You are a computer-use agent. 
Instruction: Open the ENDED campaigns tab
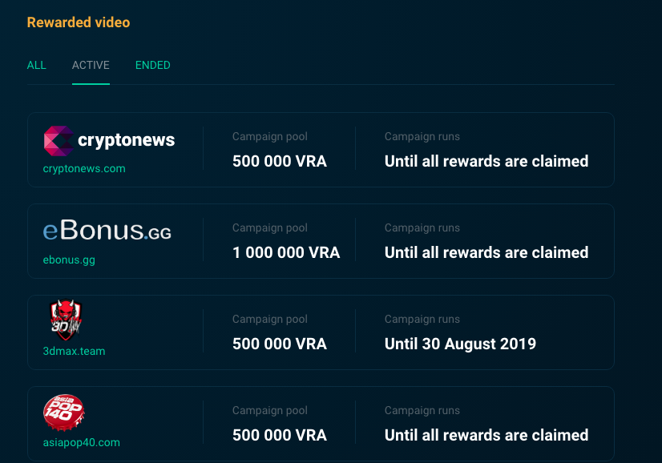(152, 65)
